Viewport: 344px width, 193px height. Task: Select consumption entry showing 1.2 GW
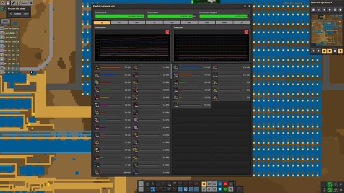pyautogui.click(x=113, y=157)
